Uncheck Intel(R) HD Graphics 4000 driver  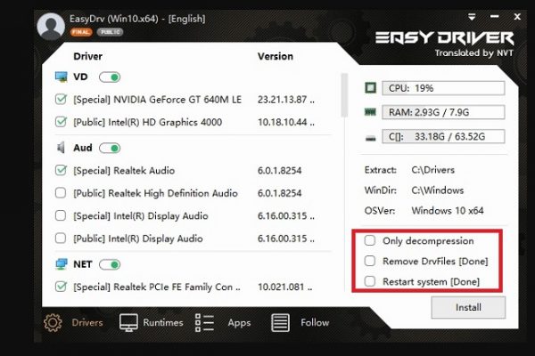point(61,122)
